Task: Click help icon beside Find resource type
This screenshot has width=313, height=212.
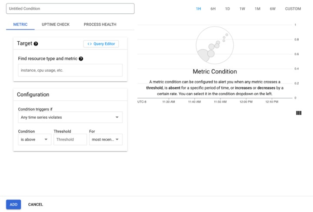Action: pyautogui.click(x=81, y=59)
